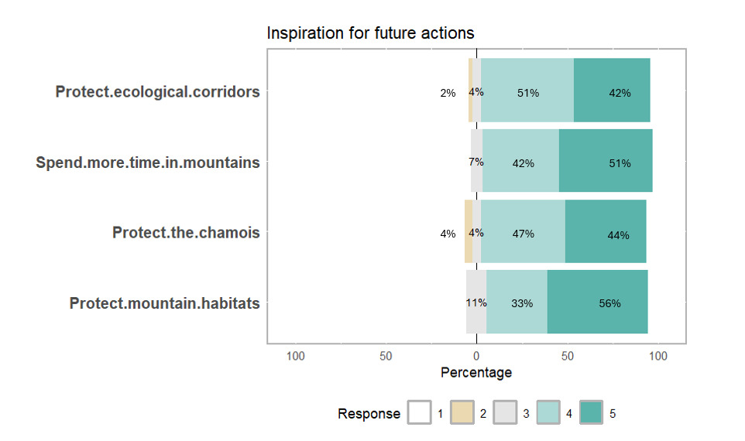Click the 33% segment in the habitats row
Image resolution: width=745 pixels, height=441 pixels.
coord(517,302)
